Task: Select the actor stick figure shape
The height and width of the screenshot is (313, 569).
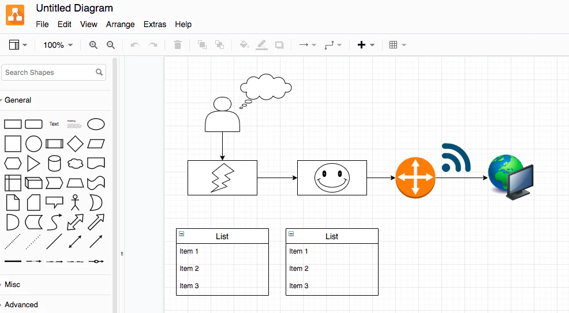Action: pyautogui.click(x=75, y=202)
